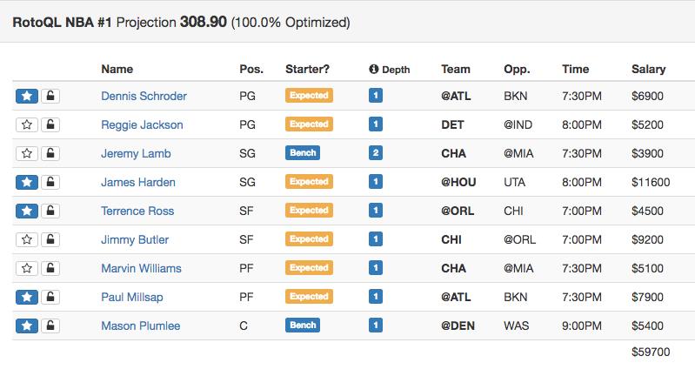695x376 pixels.
Task: Click Jimmy Butler's Expected badge
Action: pyautogui.click(x=309, y=239)
